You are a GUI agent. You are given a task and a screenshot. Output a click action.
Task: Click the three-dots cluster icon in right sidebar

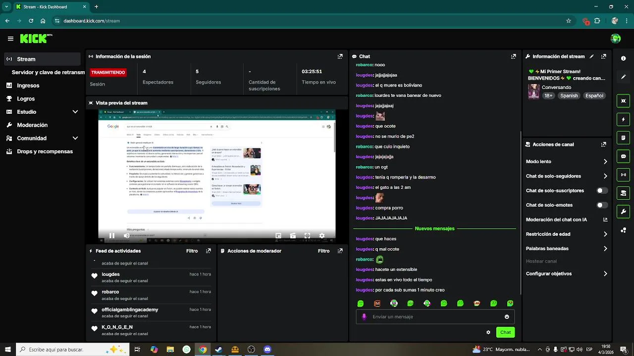click(623, 230)
